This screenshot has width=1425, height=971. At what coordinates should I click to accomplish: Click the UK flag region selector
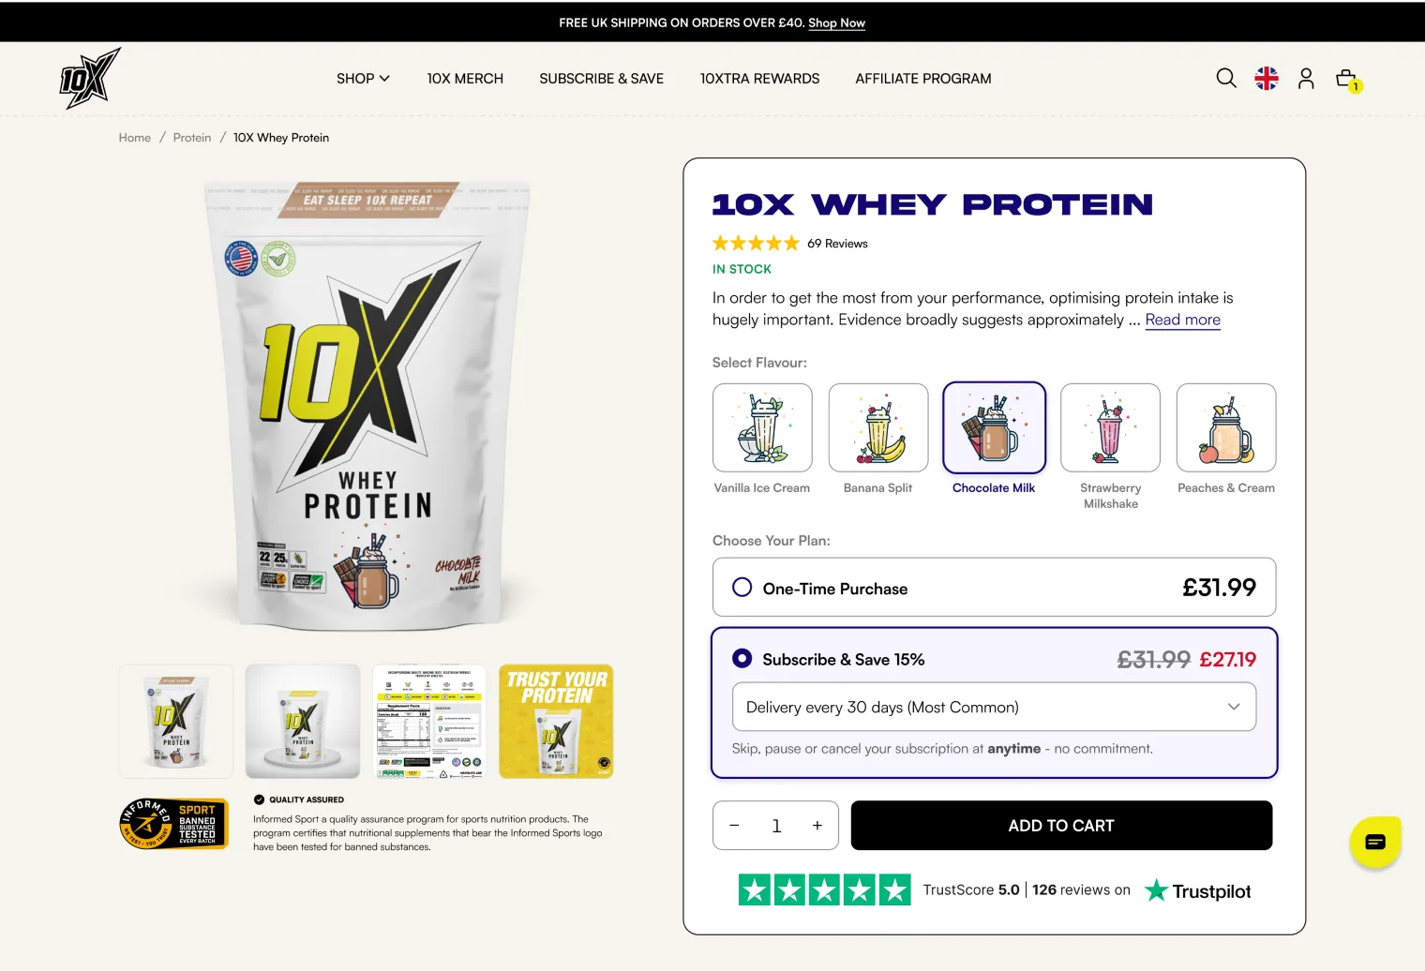tap(1267, 79)
